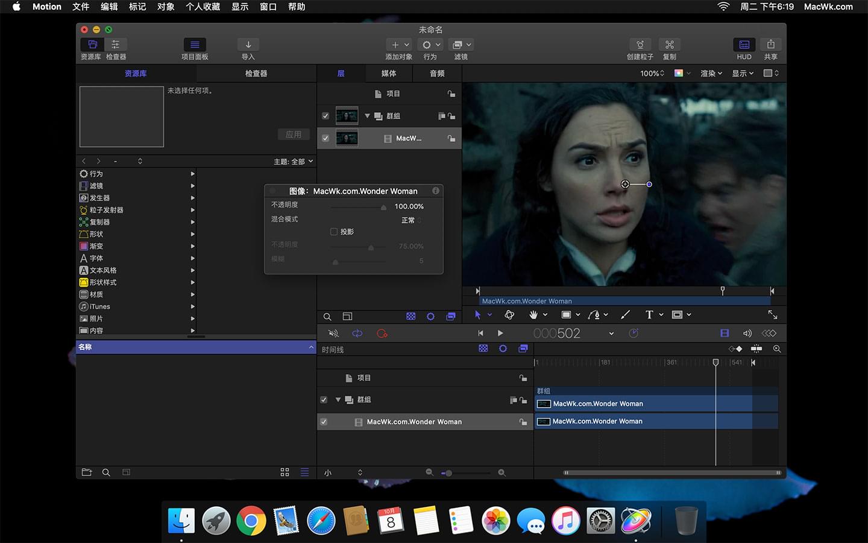Play the project with play button
Image resolution: width=868 pixels, height=543 pixels.
(500, 333)
